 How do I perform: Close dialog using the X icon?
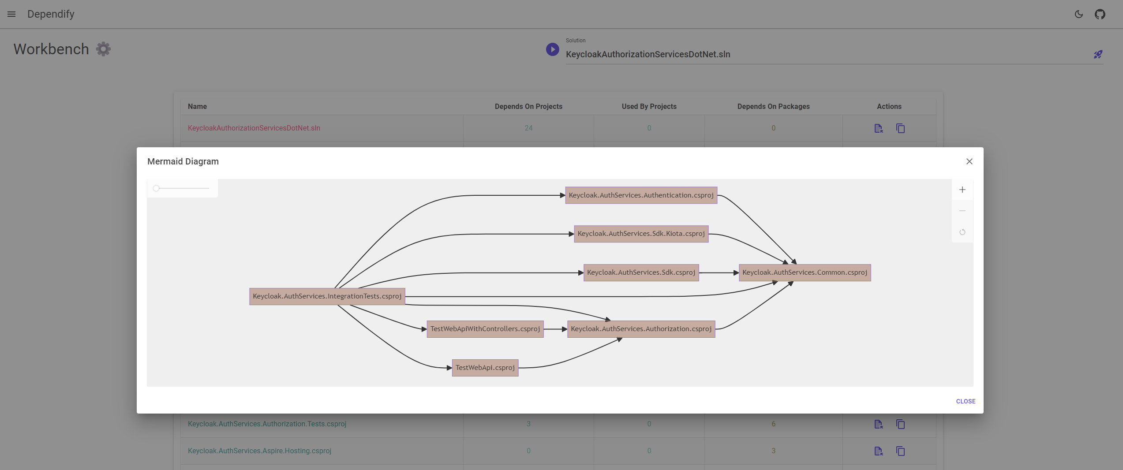coord(969,161)
